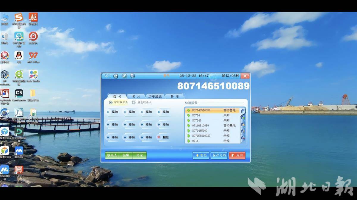Open the 便签 note button

tap(201, 155)
